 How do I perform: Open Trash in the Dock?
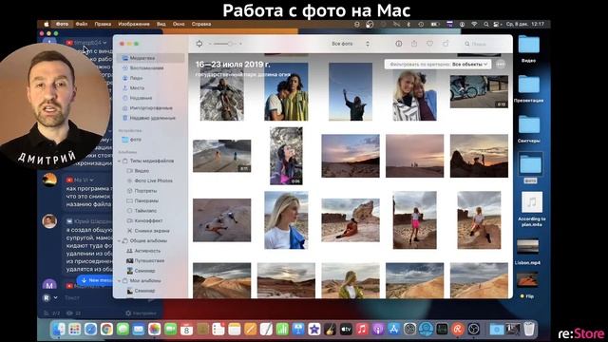529,330
